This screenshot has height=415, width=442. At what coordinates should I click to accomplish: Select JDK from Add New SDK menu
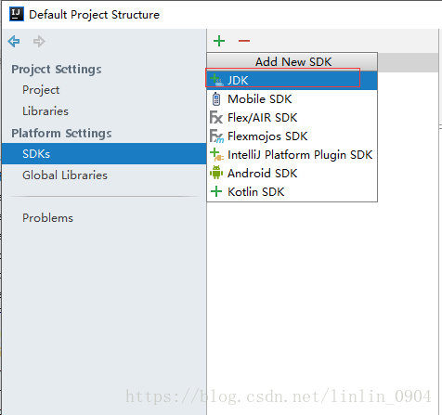[292, 81]
